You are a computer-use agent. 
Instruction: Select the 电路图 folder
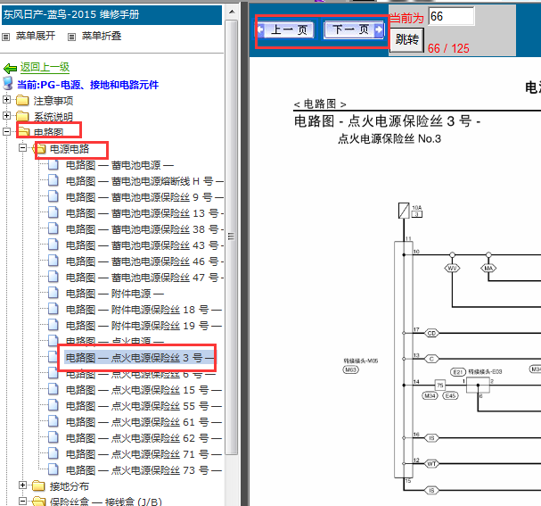pyautogui.click(x=48, y=132)
